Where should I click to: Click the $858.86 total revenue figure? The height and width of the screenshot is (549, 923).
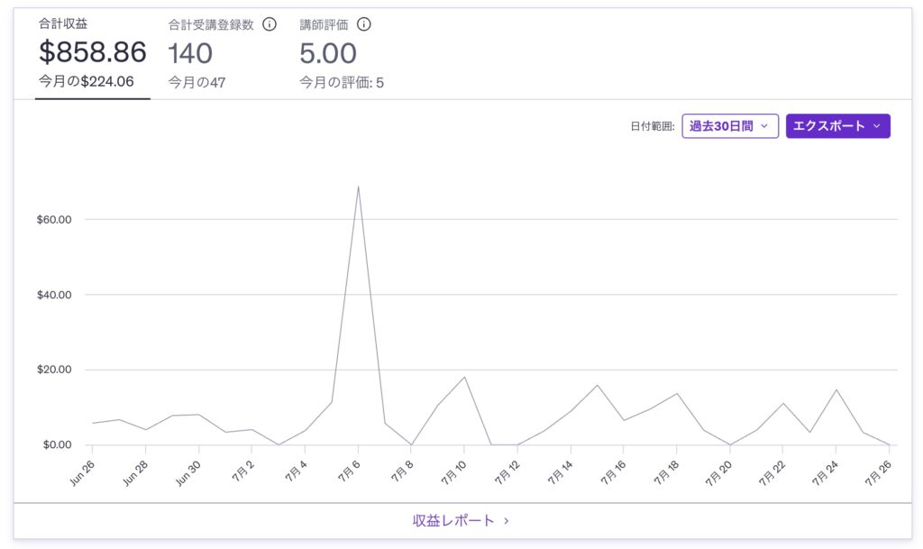pos(92,52)
